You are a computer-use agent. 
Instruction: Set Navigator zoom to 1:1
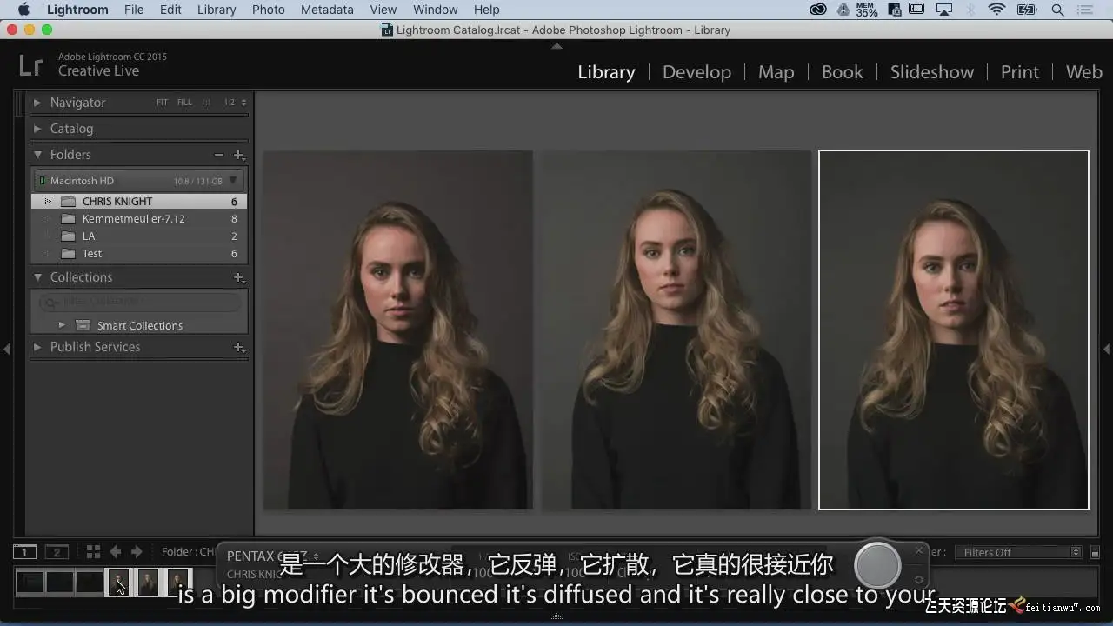[206, 103]
